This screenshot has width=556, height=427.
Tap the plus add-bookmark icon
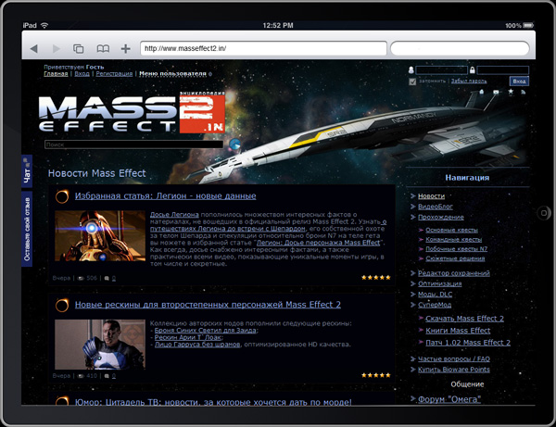(125, 48)
